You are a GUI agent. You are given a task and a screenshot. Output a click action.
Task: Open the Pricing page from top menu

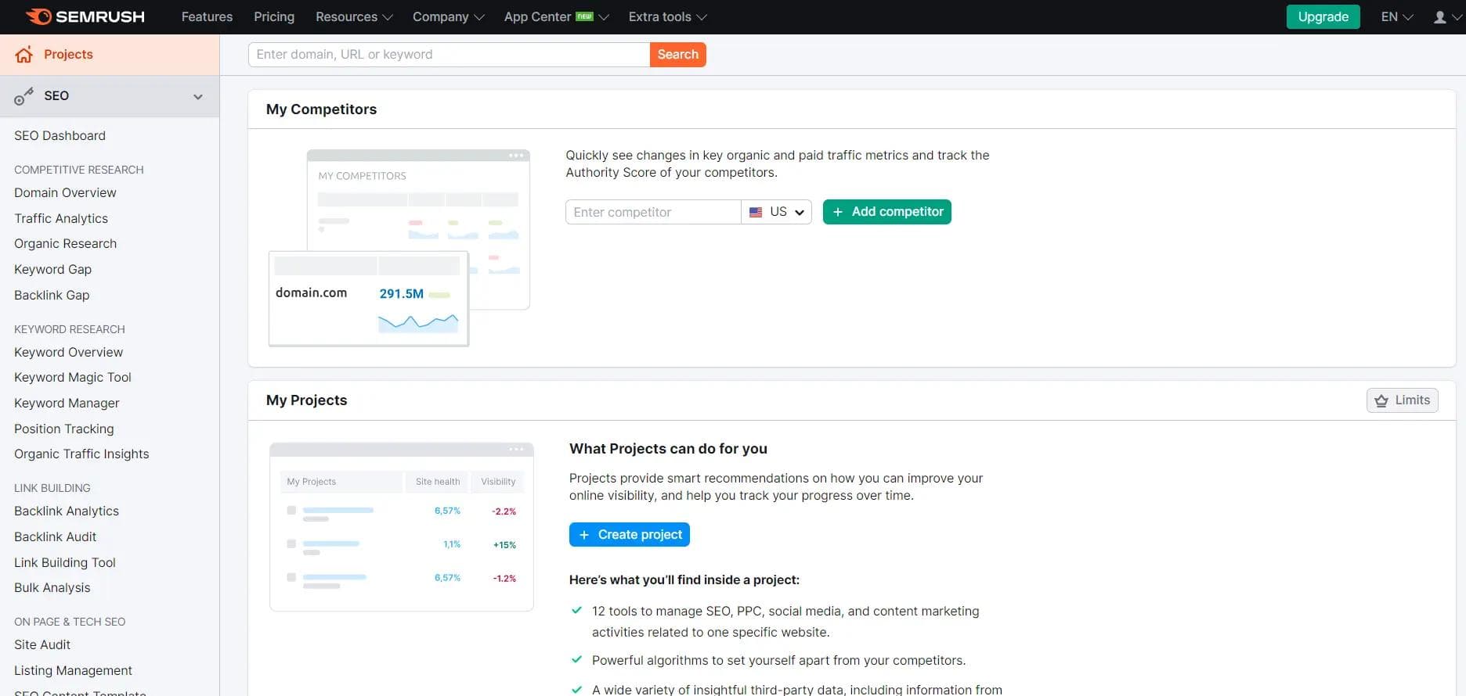274,16
